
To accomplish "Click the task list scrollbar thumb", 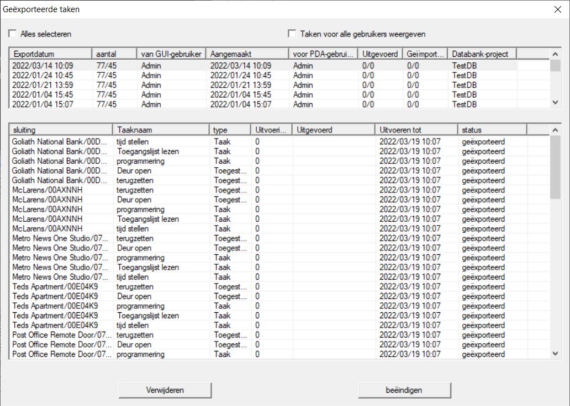I will point(555,167).
